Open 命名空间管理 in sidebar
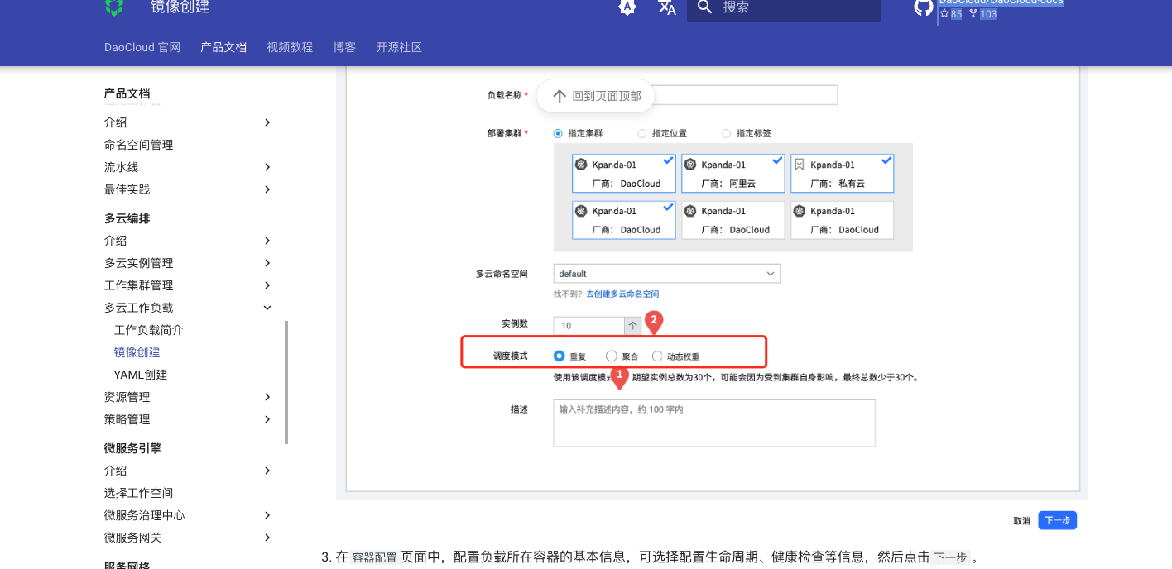1172x569 pixels. (139, 145)
